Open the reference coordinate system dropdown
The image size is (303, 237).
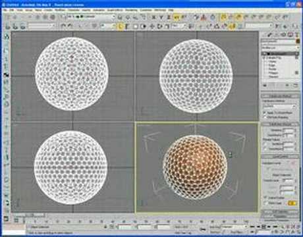(x=179, y=26)
